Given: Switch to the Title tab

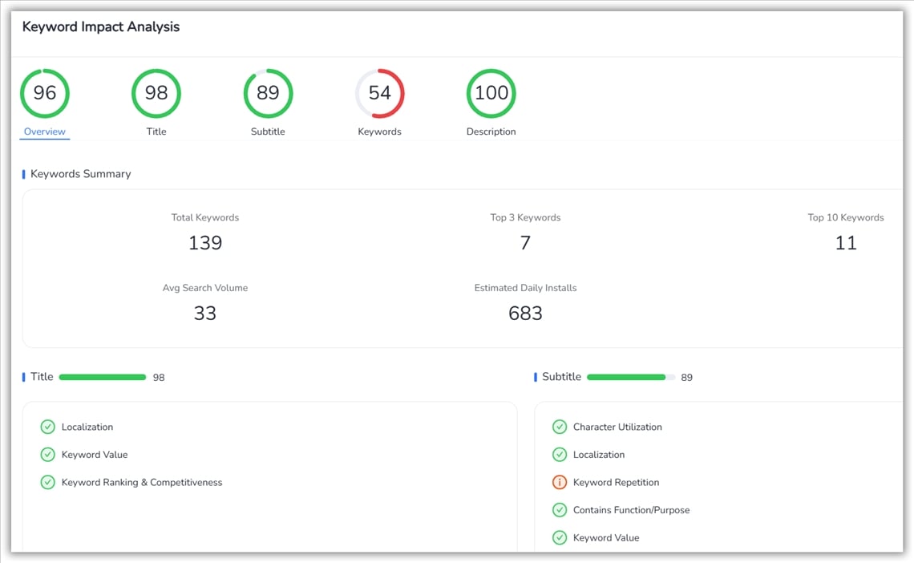Looking at the screenshot, I should [156, 131].
